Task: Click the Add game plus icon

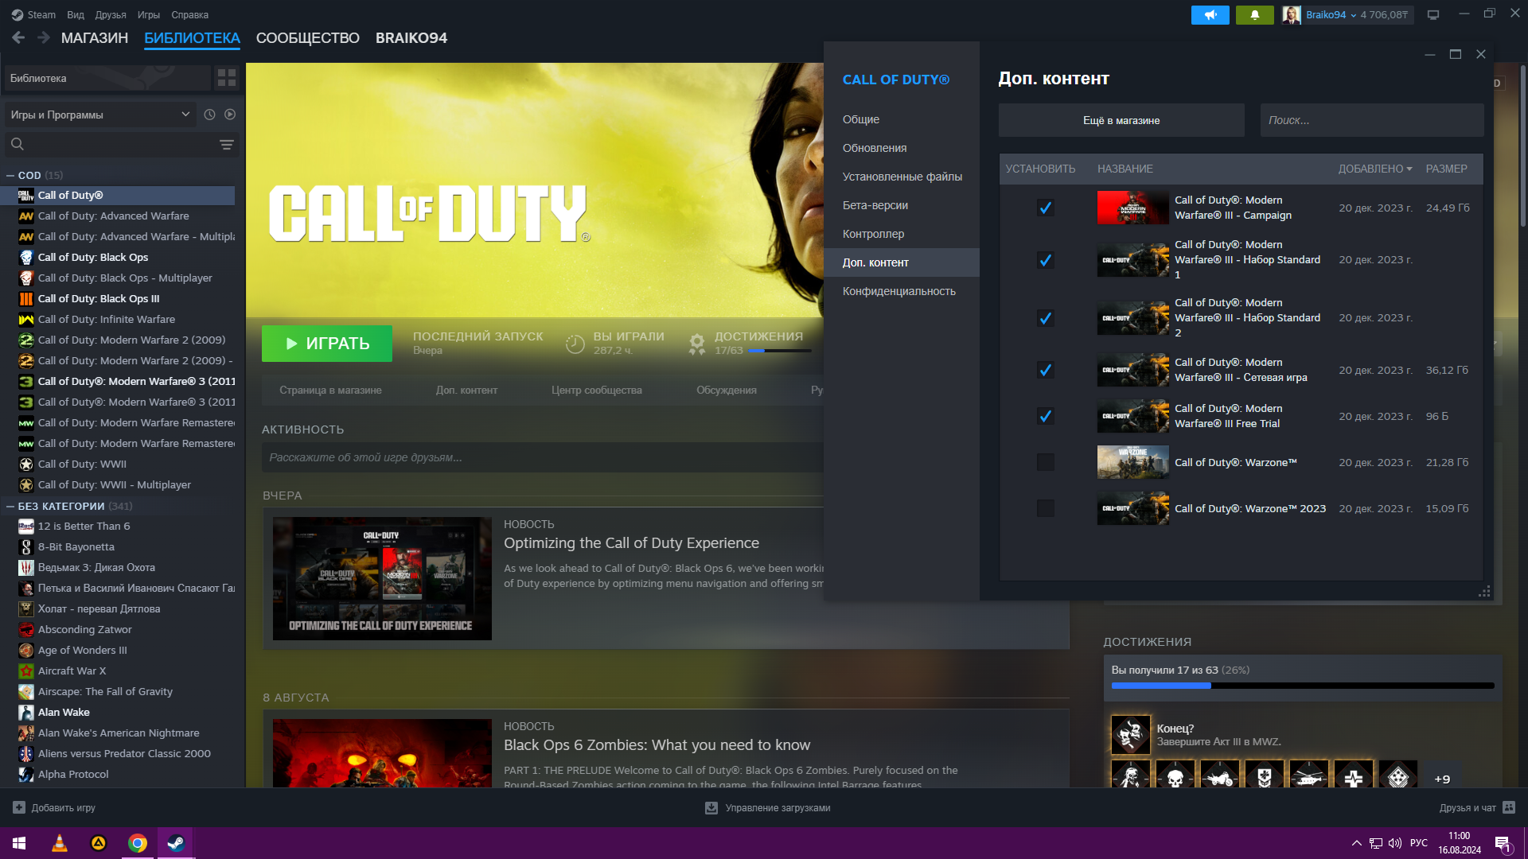Action: pyautogui.click(x=19, y=807)
